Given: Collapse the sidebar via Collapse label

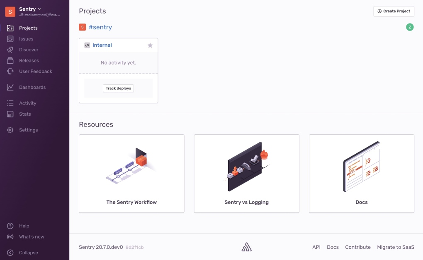Looking at the screenshot, I should (x=28, y=253).
